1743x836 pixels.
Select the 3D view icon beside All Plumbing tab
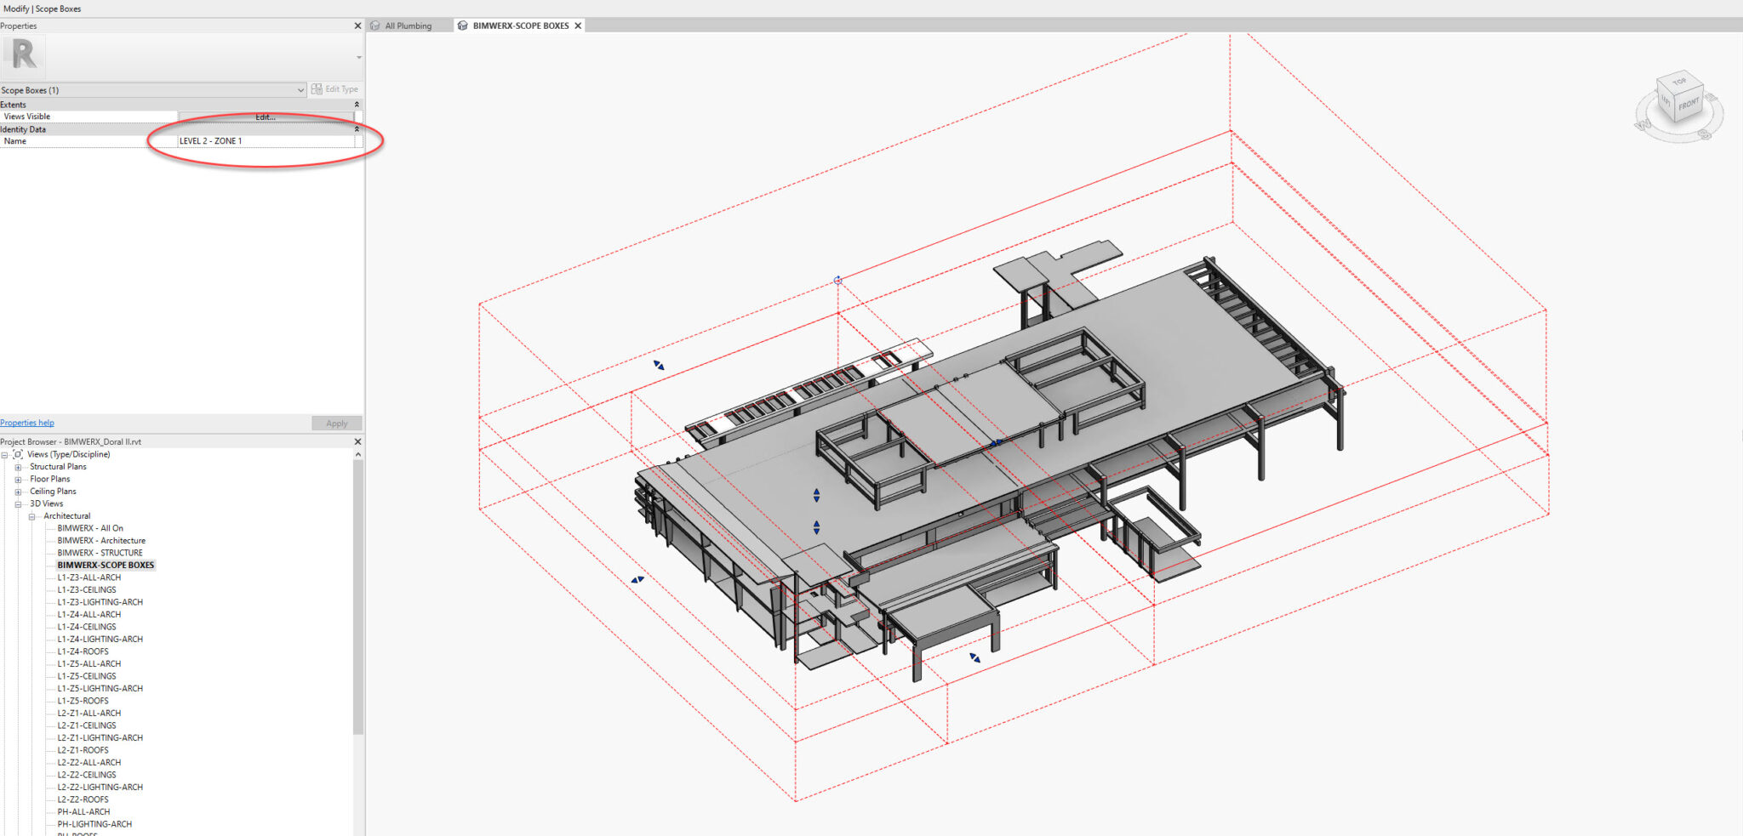click(374, 25)
